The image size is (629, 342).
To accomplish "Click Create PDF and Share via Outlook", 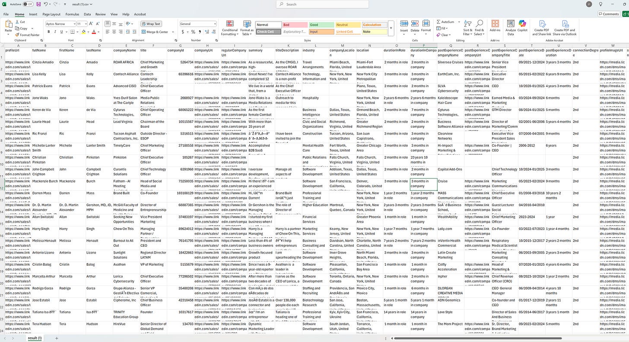I will (x=565, y=28).
